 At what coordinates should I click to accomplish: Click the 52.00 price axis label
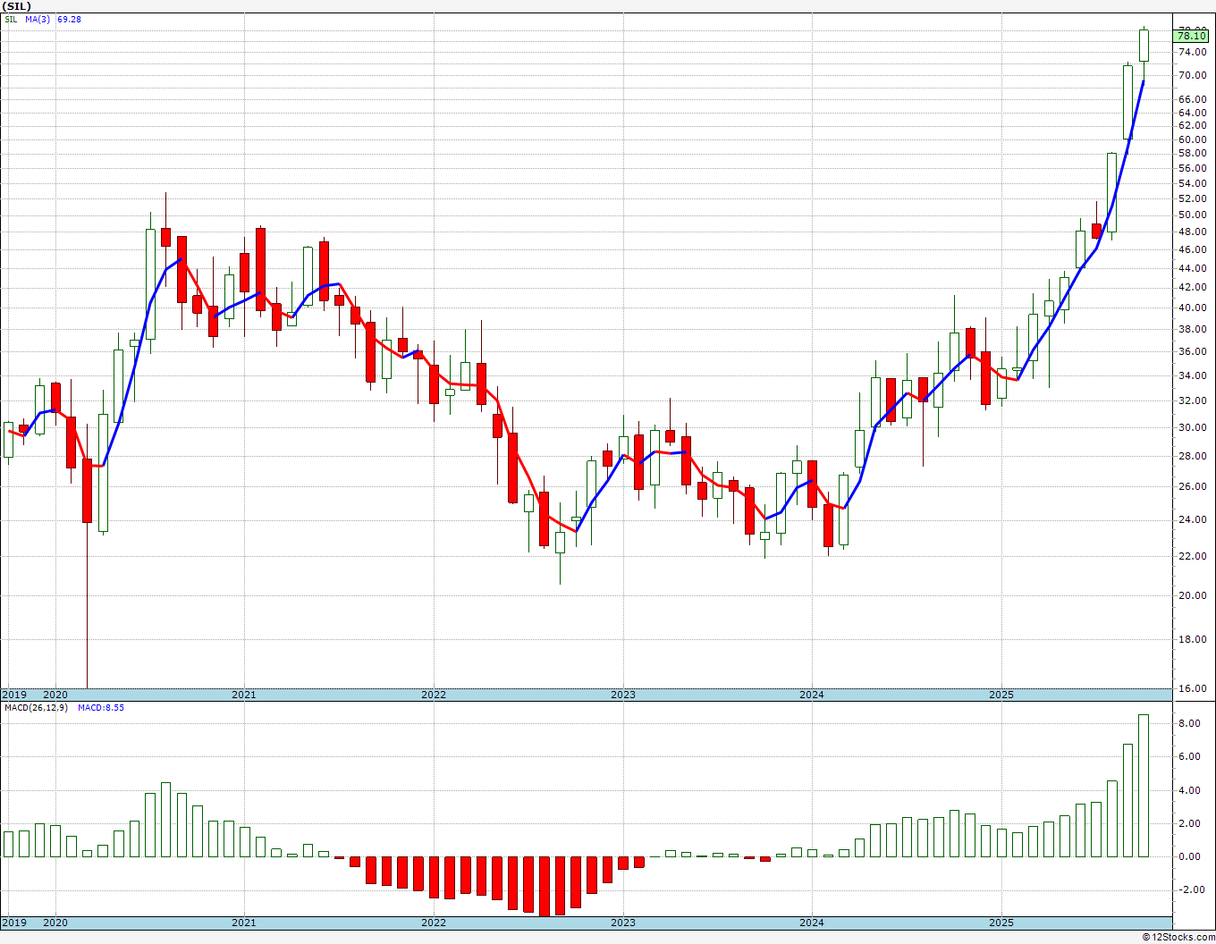1192,198
